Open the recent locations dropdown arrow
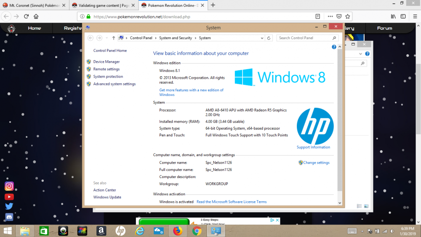Viewport: 421px width, 237px height. pyautogui.click(x=107, y=38)
